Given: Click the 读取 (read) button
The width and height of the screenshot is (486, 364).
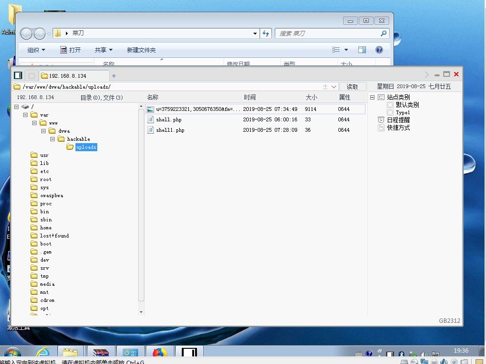Looking at the screenshot, I should [x=353, y=87].
